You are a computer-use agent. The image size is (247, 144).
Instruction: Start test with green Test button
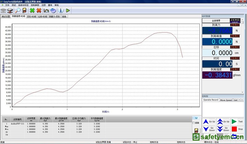point(237,122)
